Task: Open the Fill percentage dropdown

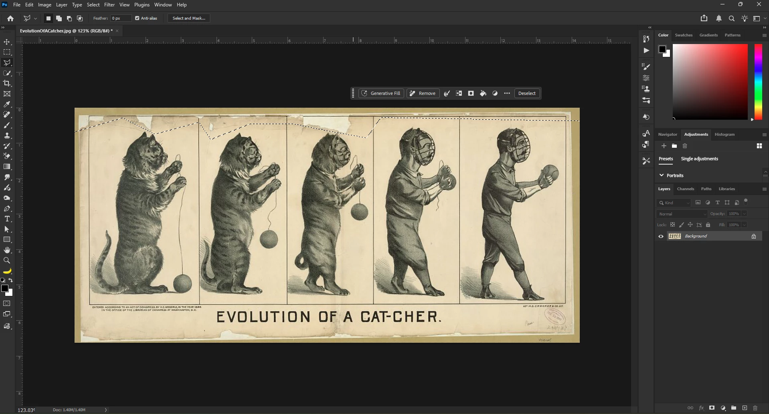Action: pos(744,225)
